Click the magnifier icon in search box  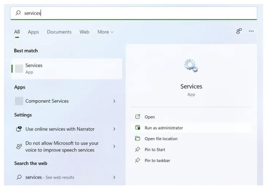[x=18, y=13]
